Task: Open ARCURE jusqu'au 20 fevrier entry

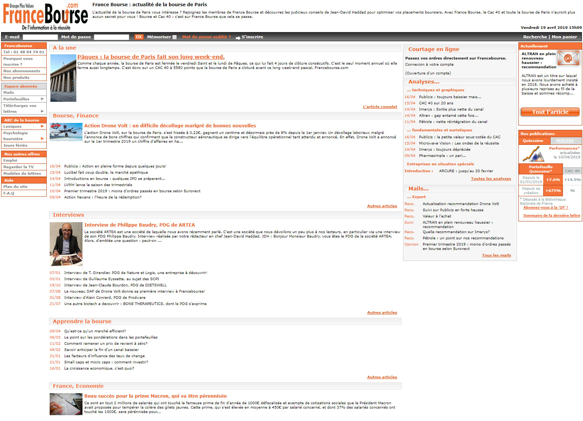Action: tap(466, 171)
